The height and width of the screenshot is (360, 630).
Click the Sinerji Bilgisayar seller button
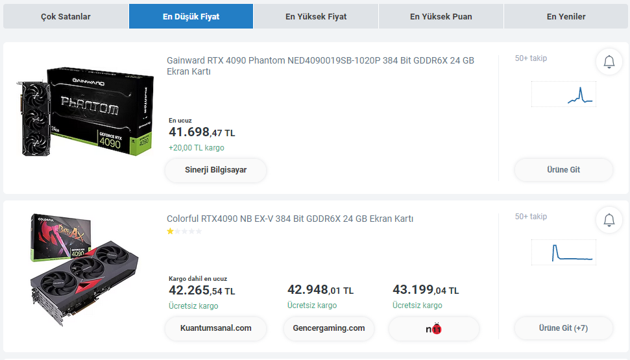pyautogui.click(x=216, y=170)
